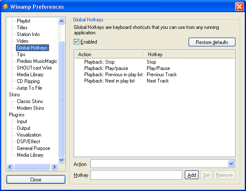The height and width of the screenshot is (191, 246).
Task: Open Input plug-ins page
Action: coord(22,121)
